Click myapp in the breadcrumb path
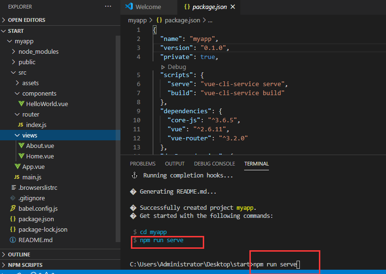This screenshot has height=274, width=386. point(138,20)
